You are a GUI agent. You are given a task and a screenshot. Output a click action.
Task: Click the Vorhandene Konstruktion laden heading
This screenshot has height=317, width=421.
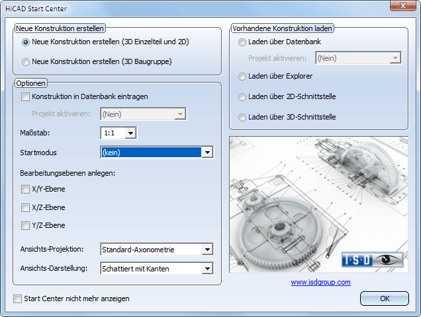pos(282,28)
